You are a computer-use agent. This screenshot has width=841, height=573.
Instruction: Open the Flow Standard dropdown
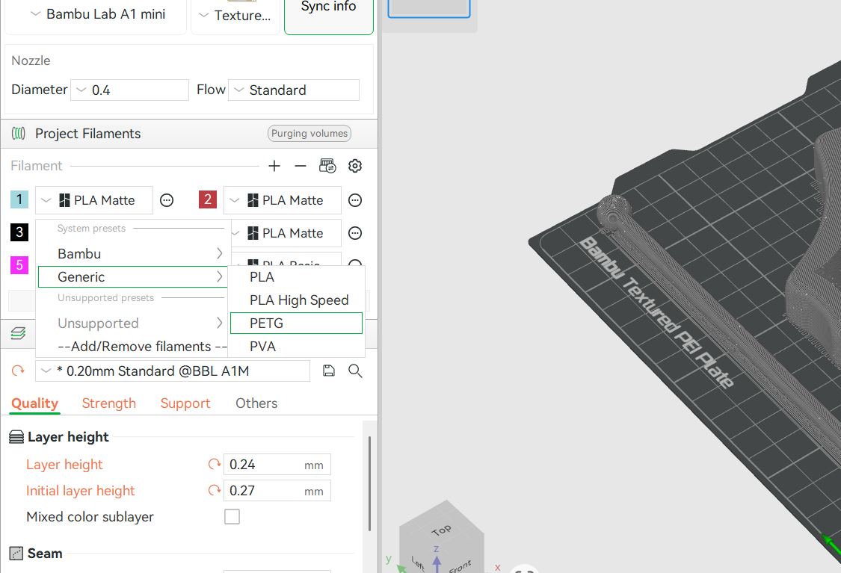294,90
